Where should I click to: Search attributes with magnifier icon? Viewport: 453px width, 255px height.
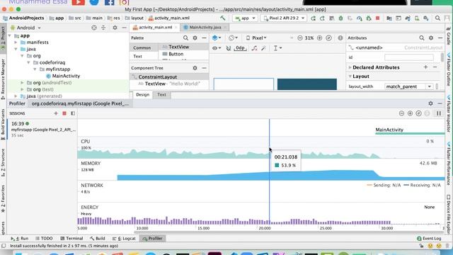(x=422, y=38)
